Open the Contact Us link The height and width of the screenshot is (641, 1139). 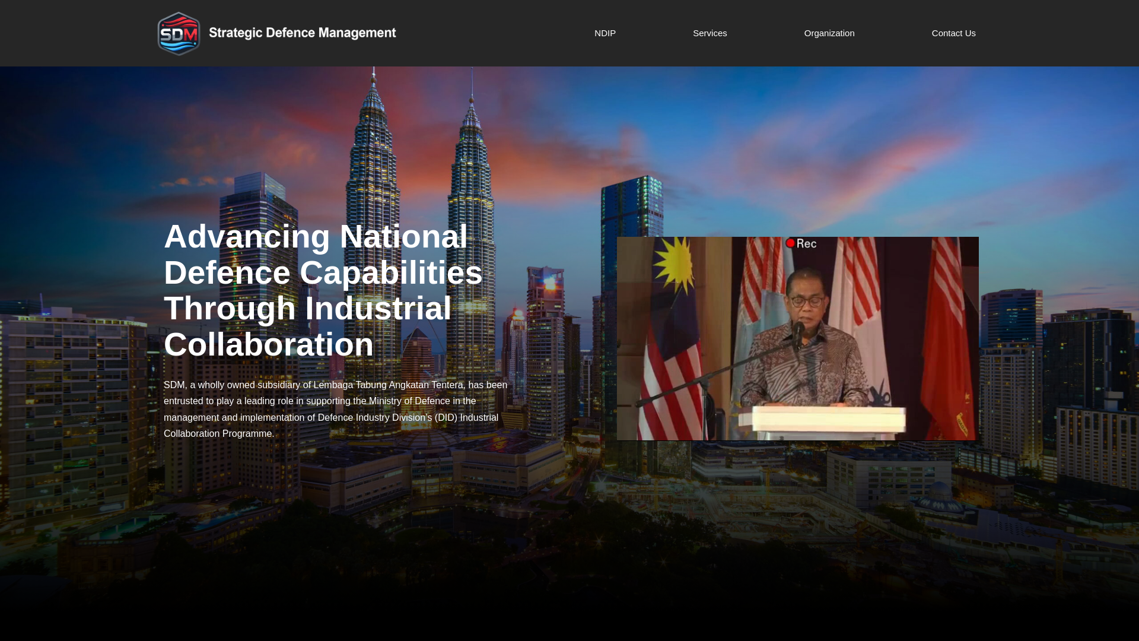(x=953, y=33)
